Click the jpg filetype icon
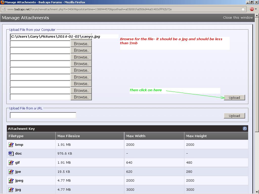Image resolution: width=259 pixels, height=194 pixels. [x=11, y=189]
